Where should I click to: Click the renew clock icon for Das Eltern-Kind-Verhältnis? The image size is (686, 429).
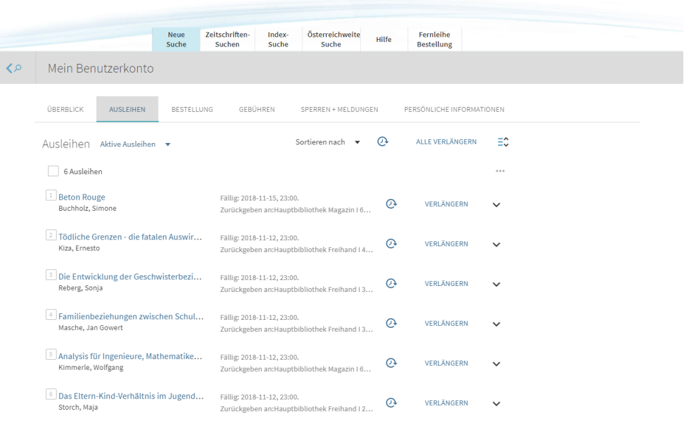[x=391, y=403]
